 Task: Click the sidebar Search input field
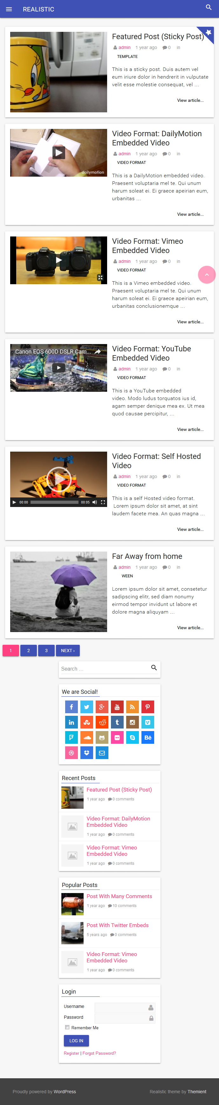104,668
